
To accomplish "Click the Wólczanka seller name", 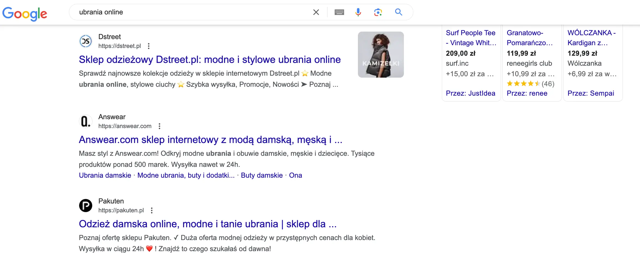I will pos(584,63).
